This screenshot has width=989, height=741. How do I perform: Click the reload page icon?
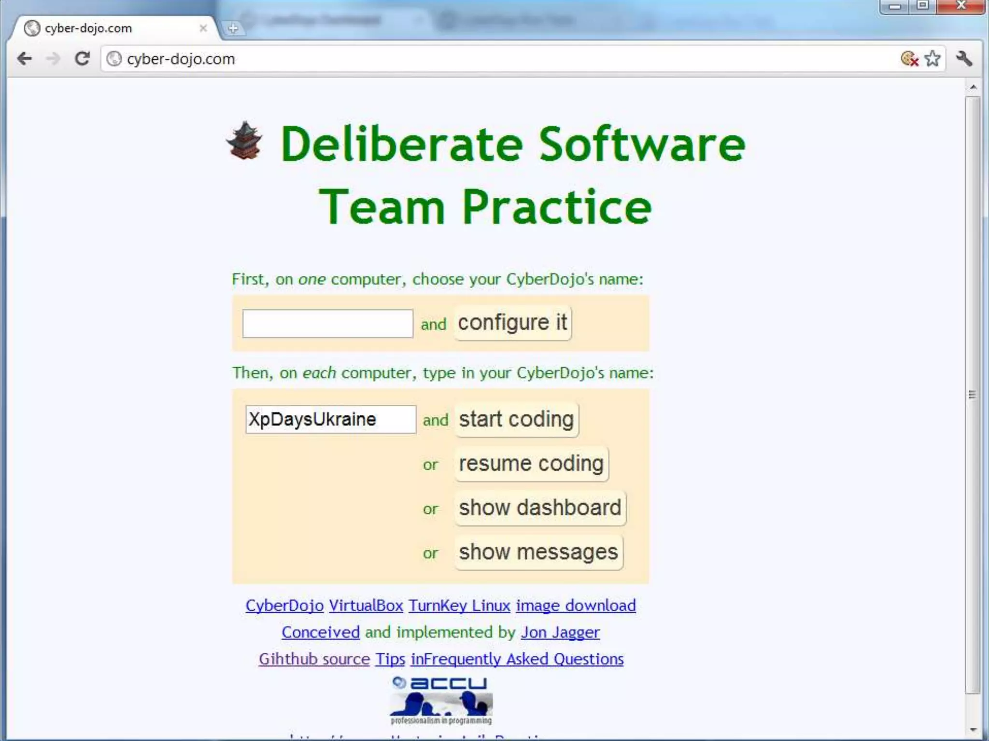[83, 59]
